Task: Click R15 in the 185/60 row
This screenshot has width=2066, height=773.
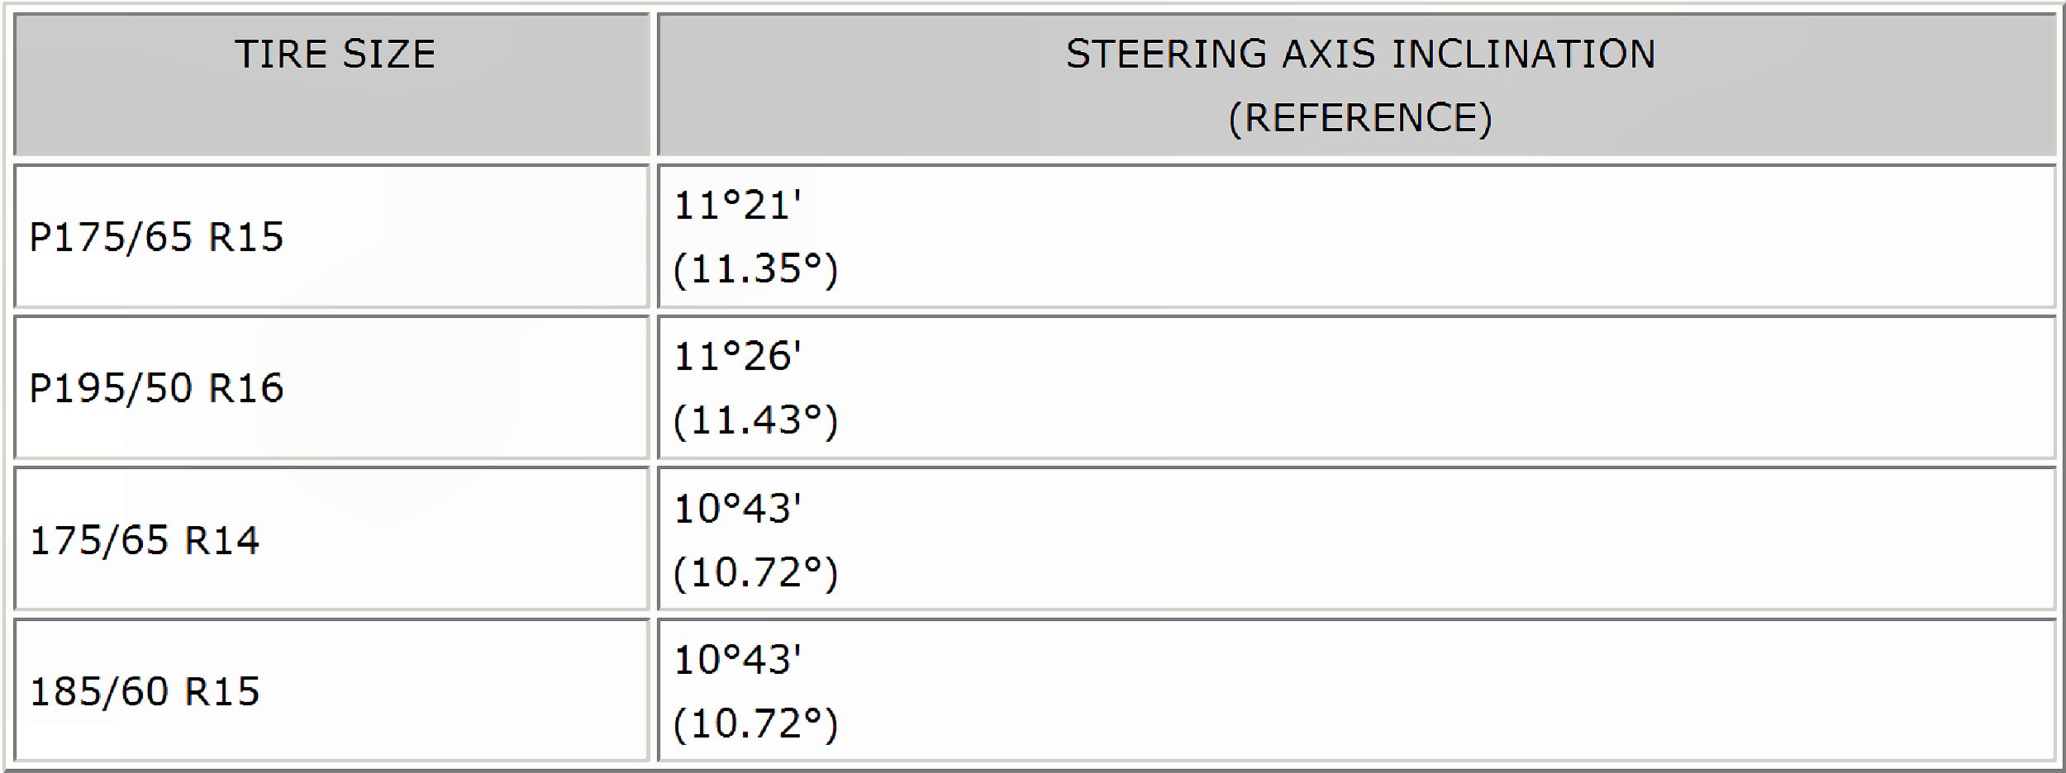Action: (x=222, y=692)
